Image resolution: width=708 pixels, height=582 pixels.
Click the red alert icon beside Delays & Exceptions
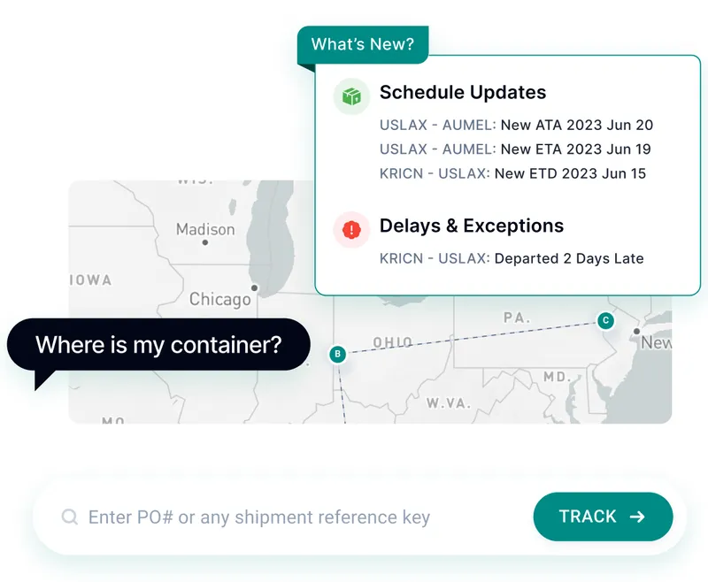pyautogui.click(x=351, y=230)
